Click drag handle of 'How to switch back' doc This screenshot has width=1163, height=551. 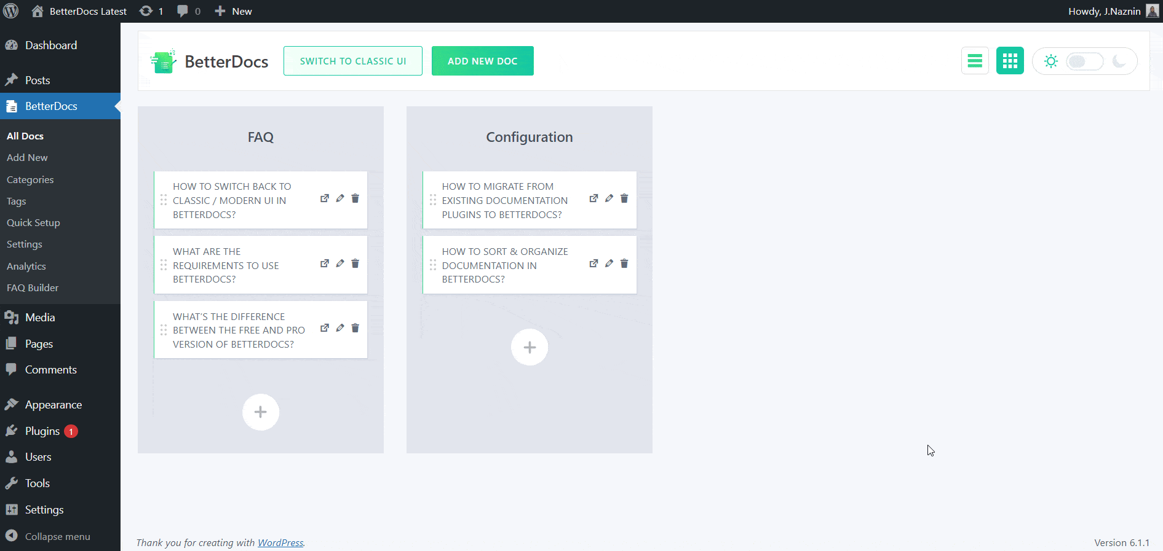coord(164,200)
